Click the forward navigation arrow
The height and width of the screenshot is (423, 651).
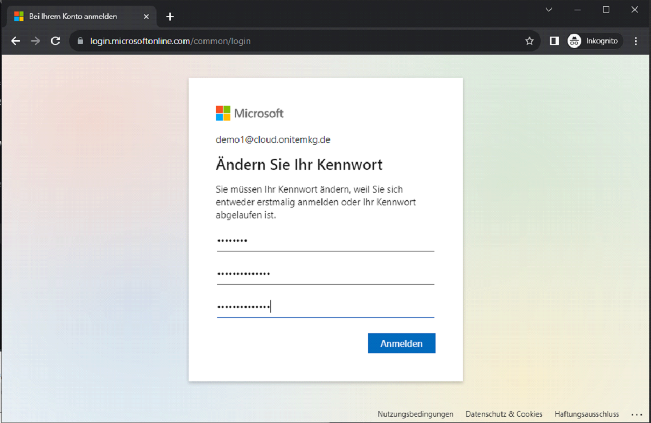(x=35, y=41)
